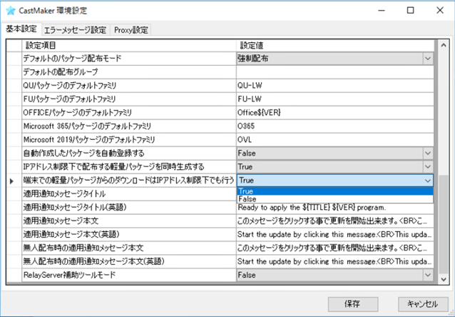Edit the O365 value cell

pos(335,126)
